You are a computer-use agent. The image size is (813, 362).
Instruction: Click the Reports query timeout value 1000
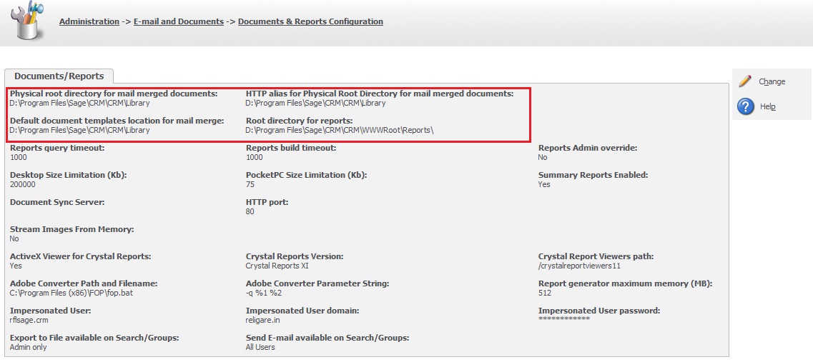click(x=19, y=157)
